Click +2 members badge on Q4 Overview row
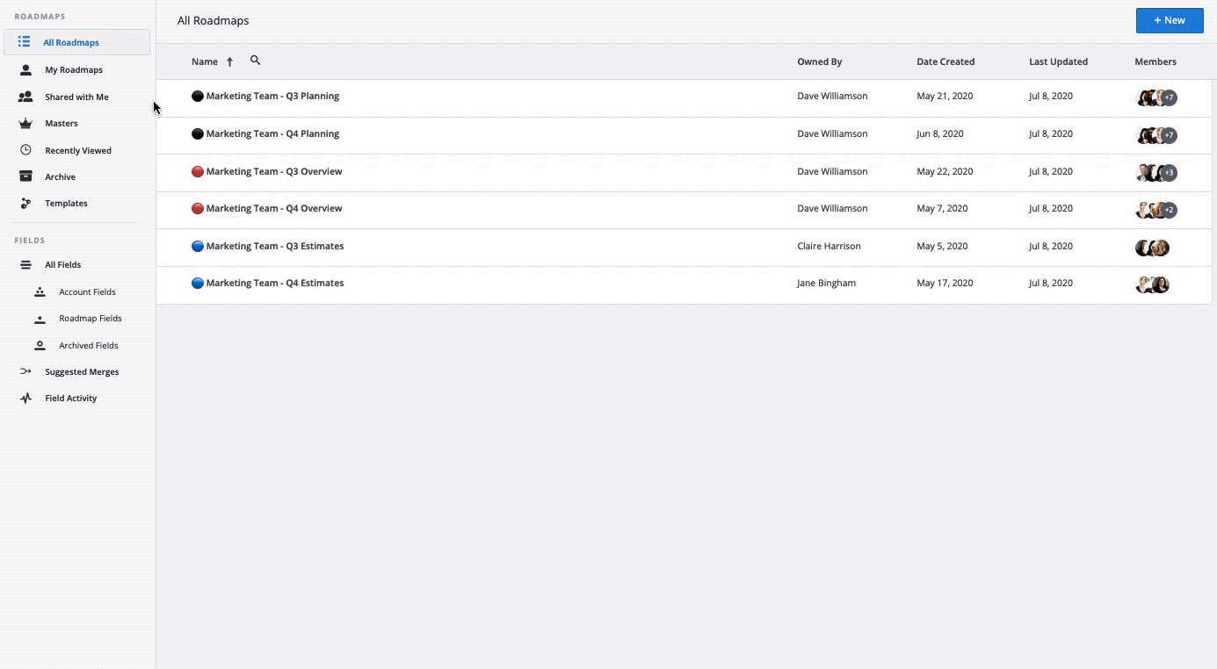1217x669 pixels. point(1169,210)
